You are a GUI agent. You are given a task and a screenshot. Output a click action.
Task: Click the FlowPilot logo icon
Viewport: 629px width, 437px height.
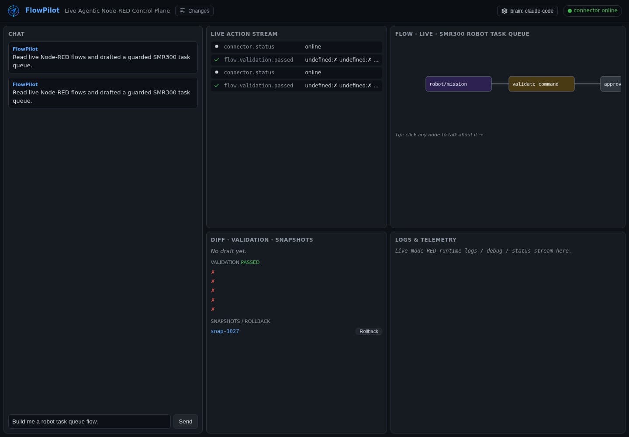click(14, 11)
